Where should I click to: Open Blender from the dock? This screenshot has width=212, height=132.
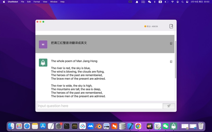[99, 126]
